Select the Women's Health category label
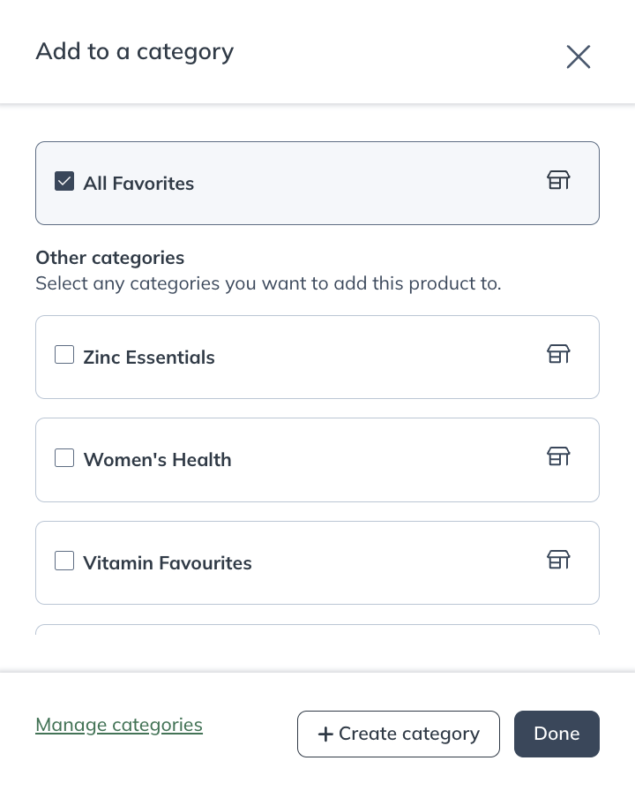This screenshot has width=635, height=791. coord(157,460)
